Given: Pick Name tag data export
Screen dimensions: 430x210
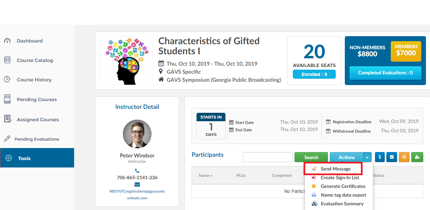Looking at the screenshot, I should pyautogui.click(x=343, y=195).
